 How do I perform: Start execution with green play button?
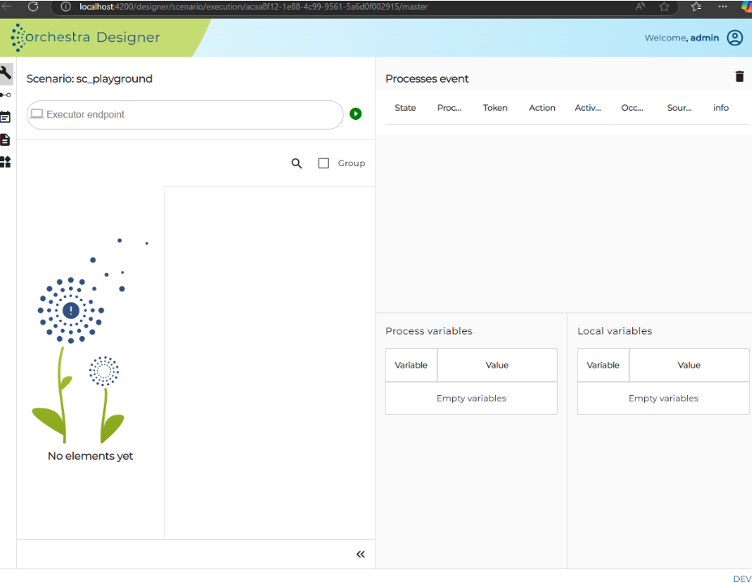point(356,114)
